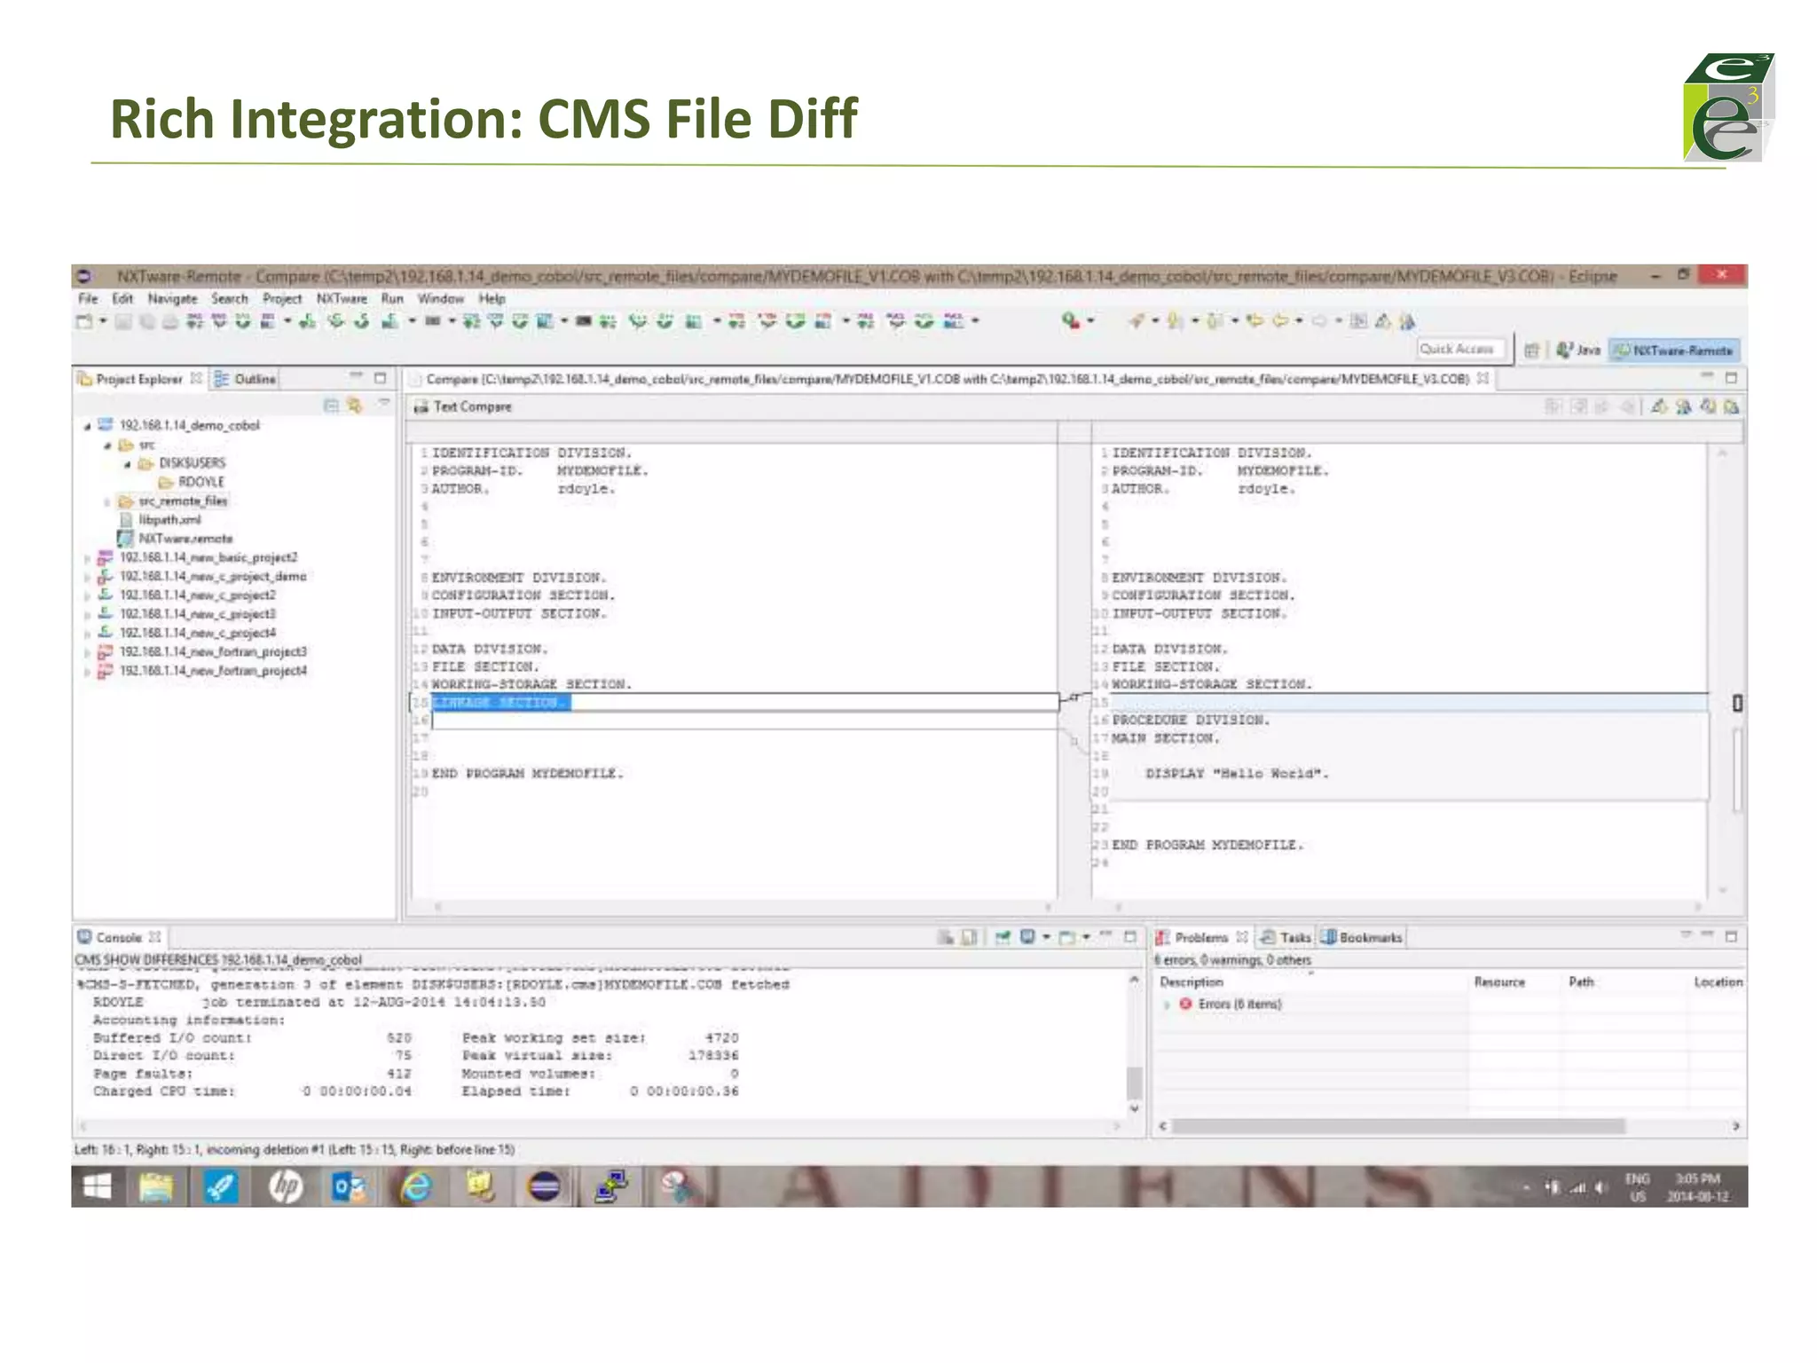
Task: Switch to the Problems tab
Action: click(1200, 937)
